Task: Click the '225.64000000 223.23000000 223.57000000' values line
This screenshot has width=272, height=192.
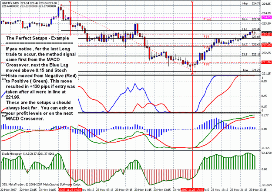Action: pos(29,6)
